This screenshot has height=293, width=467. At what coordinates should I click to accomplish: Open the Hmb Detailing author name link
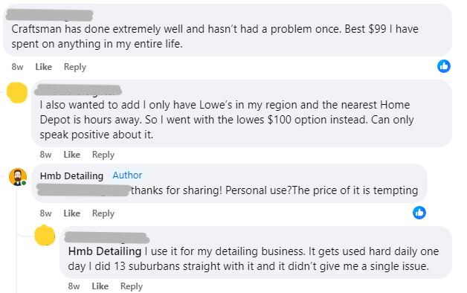point(71,176)
